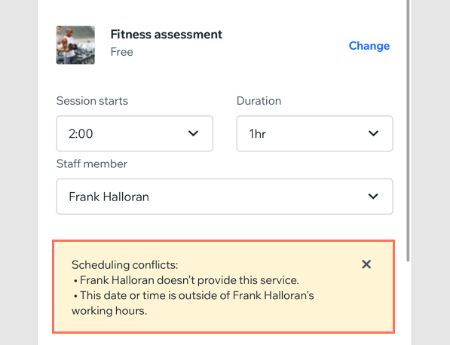
Task: Expand the Duration dropdown
Action: click(314, 133)
